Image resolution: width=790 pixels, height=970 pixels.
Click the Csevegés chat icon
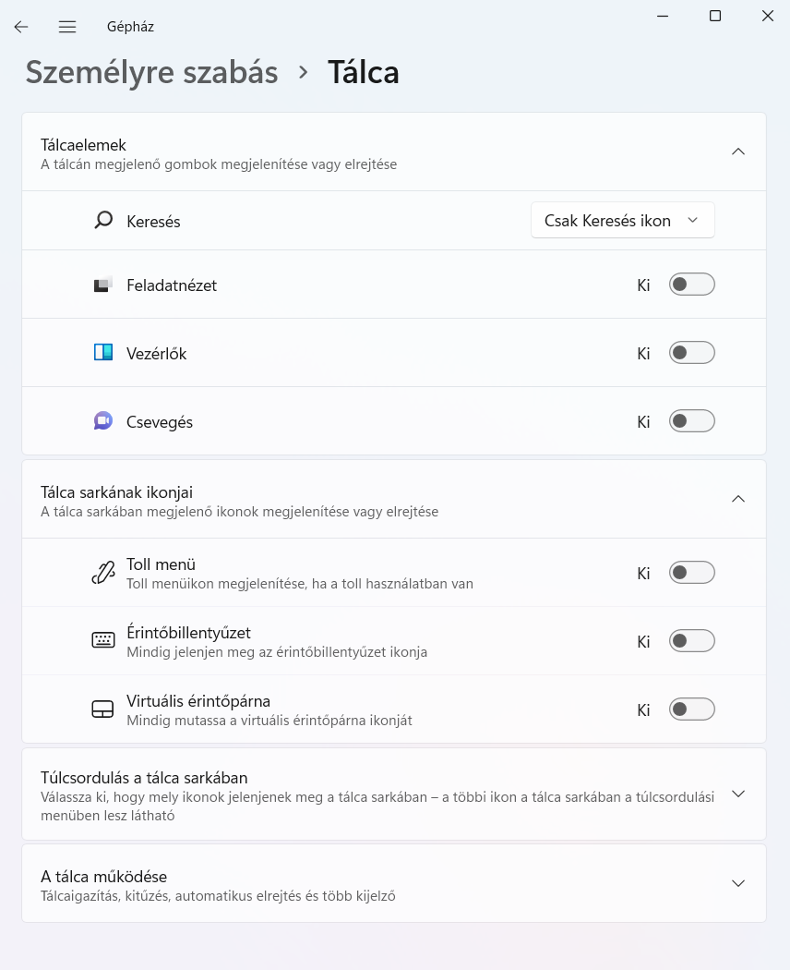click(x=103, y=421)
